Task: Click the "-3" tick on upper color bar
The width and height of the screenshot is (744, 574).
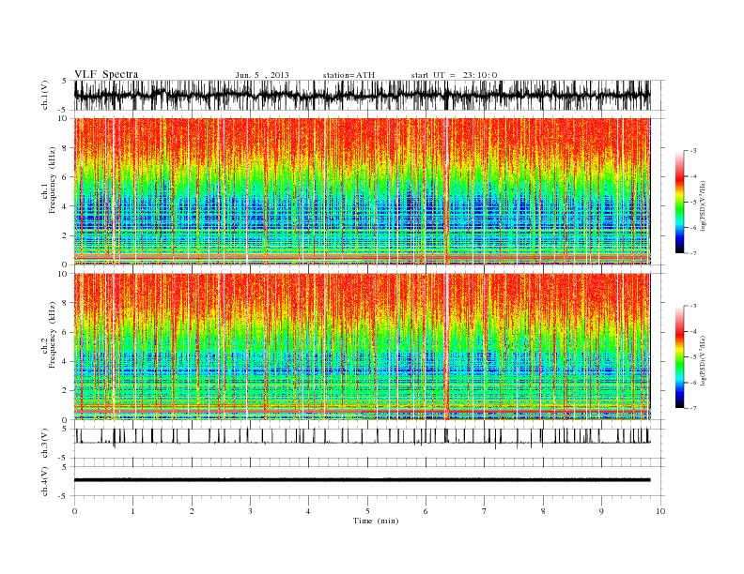Action: coord(693,151)
